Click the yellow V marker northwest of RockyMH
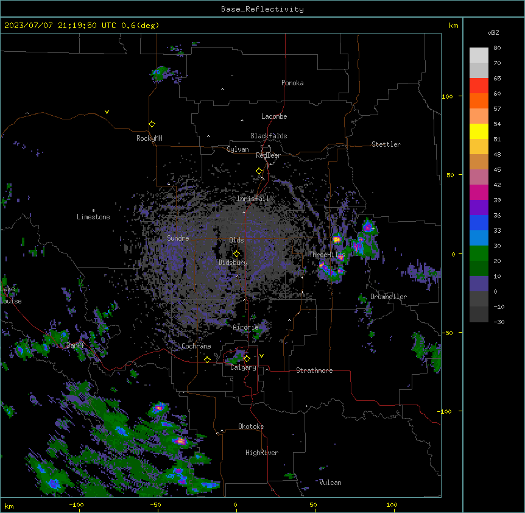The height and width of the screenshot is (513, 525). (x=107, y=112)
